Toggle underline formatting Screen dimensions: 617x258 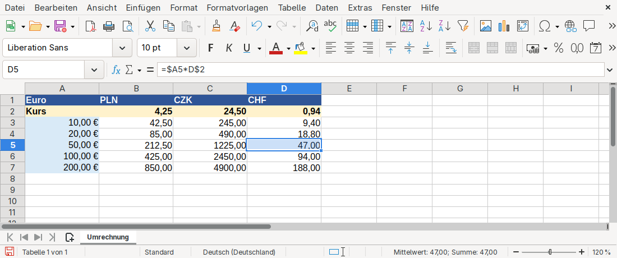[247, 48]
